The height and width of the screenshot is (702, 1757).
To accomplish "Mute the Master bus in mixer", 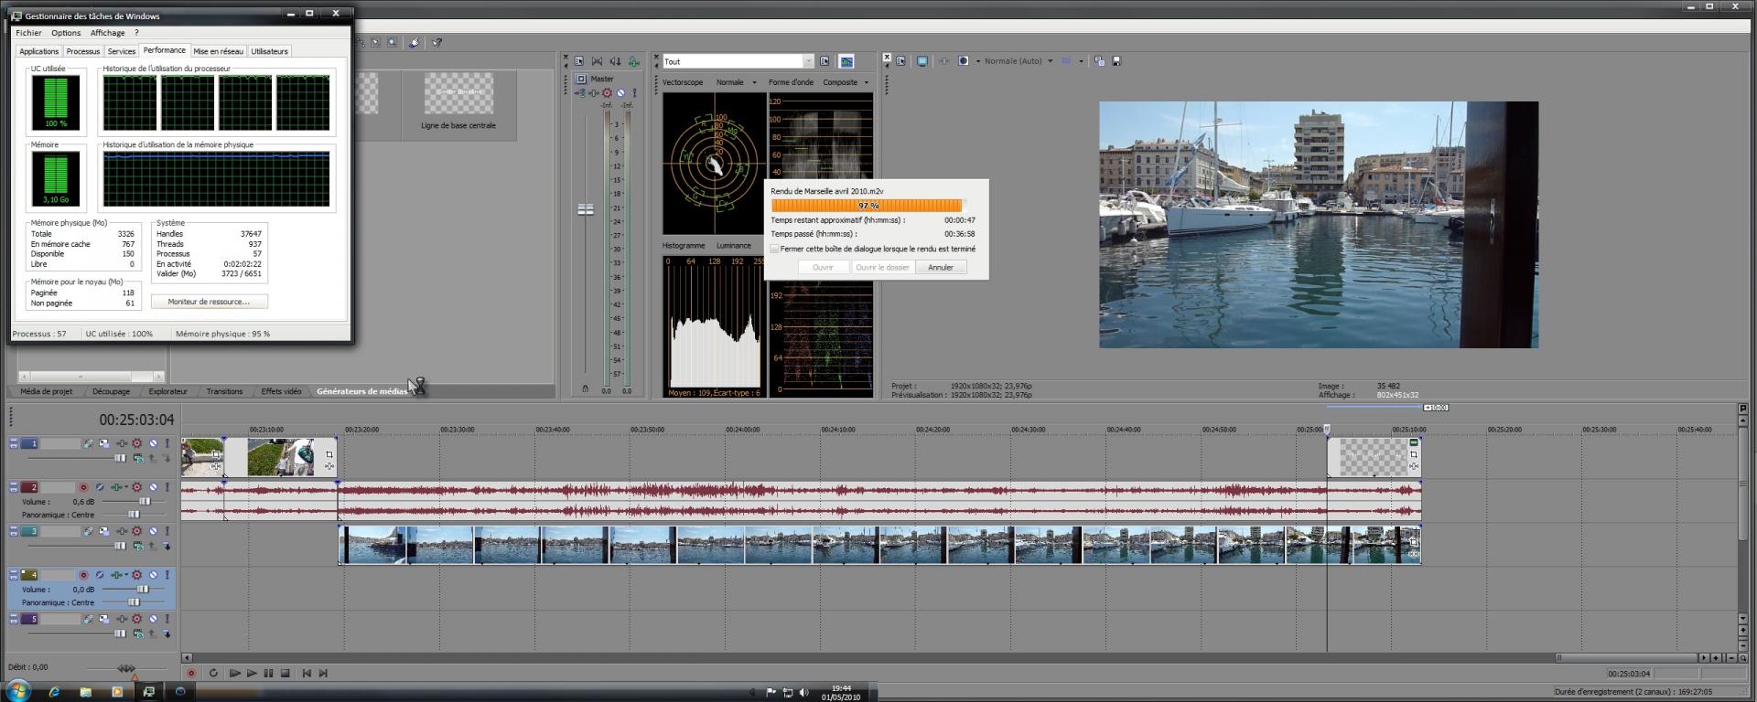I will (x=620, y=92).
